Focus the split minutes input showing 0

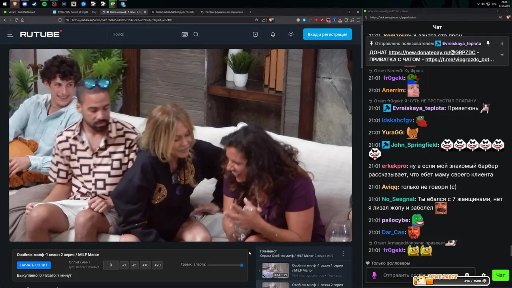tap(111, 265)
